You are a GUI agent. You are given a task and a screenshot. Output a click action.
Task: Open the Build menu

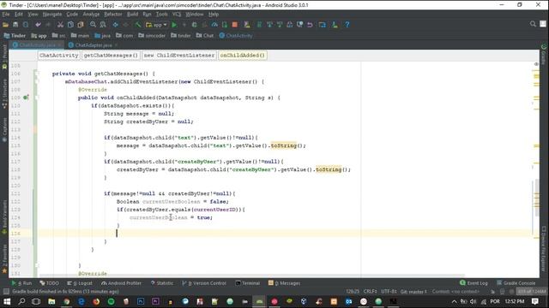[x=132, y=15]
